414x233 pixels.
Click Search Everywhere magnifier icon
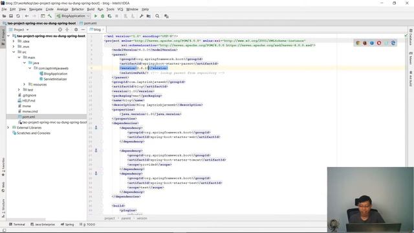(x=157, y=16)
